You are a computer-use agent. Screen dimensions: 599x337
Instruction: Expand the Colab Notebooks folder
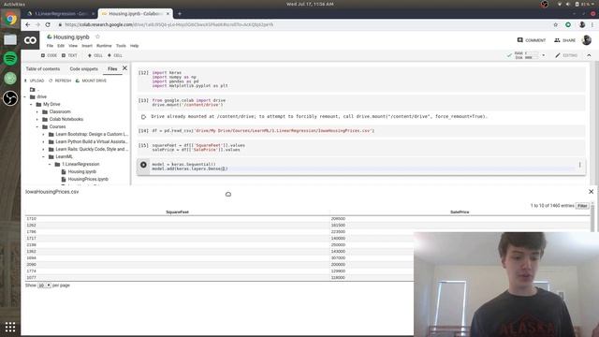pyautogui.click(x=37, y=119)
